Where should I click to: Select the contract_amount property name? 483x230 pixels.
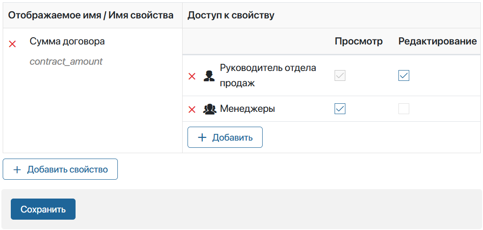[x=66, y=62]
